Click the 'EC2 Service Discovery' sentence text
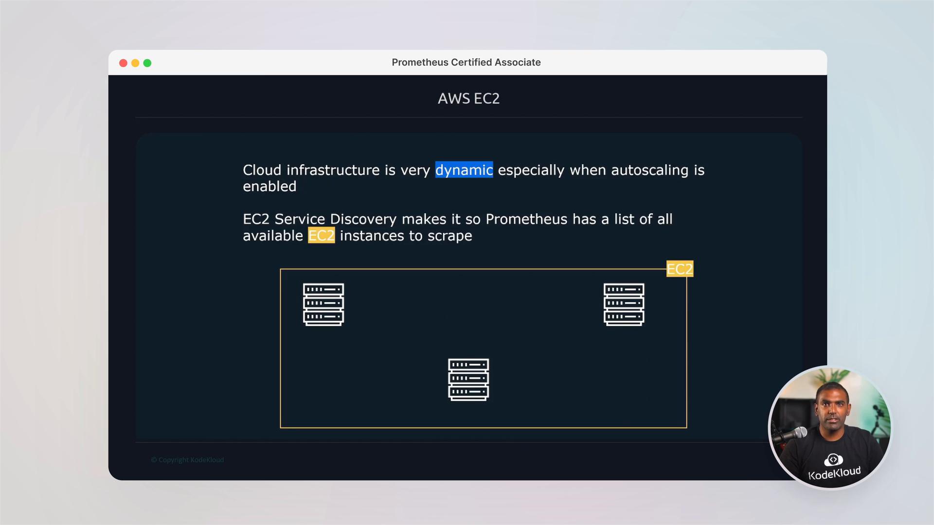 (458, 227)
